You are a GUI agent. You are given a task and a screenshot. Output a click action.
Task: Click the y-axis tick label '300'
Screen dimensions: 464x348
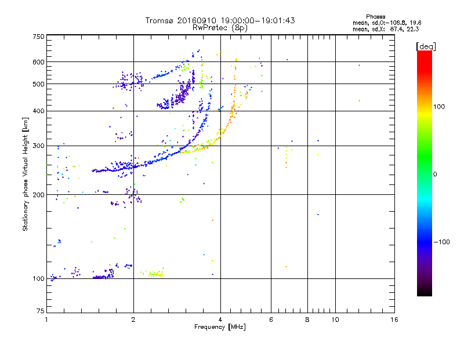click(x=38, y=146)
